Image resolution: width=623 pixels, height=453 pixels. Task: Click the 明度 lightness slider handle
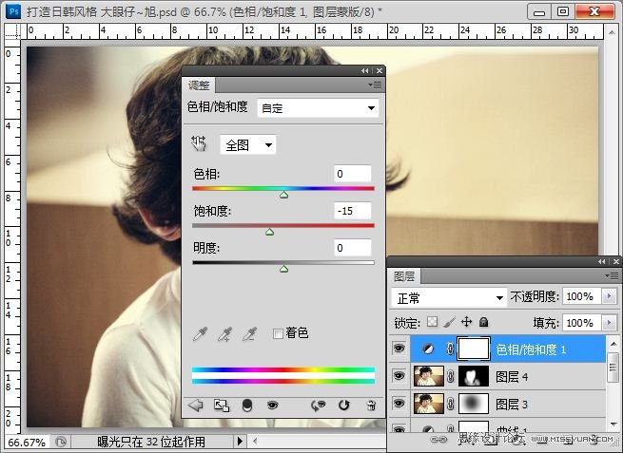pyautogui.click(x=283, y=269)
